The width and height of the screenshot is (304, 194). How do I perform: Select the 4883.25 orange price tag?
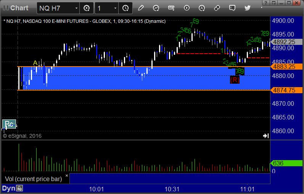[286, 67]
